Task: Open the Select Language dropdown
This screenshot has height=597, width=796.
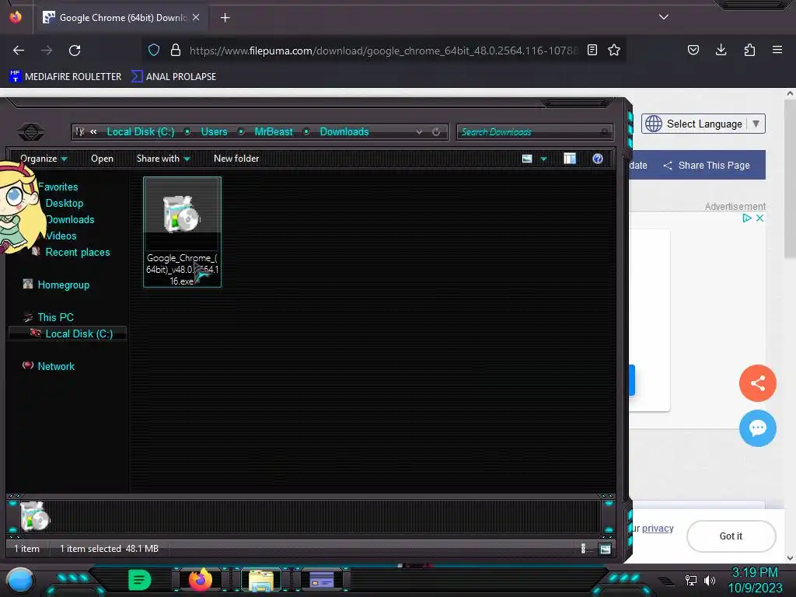Action: (703, 124)
